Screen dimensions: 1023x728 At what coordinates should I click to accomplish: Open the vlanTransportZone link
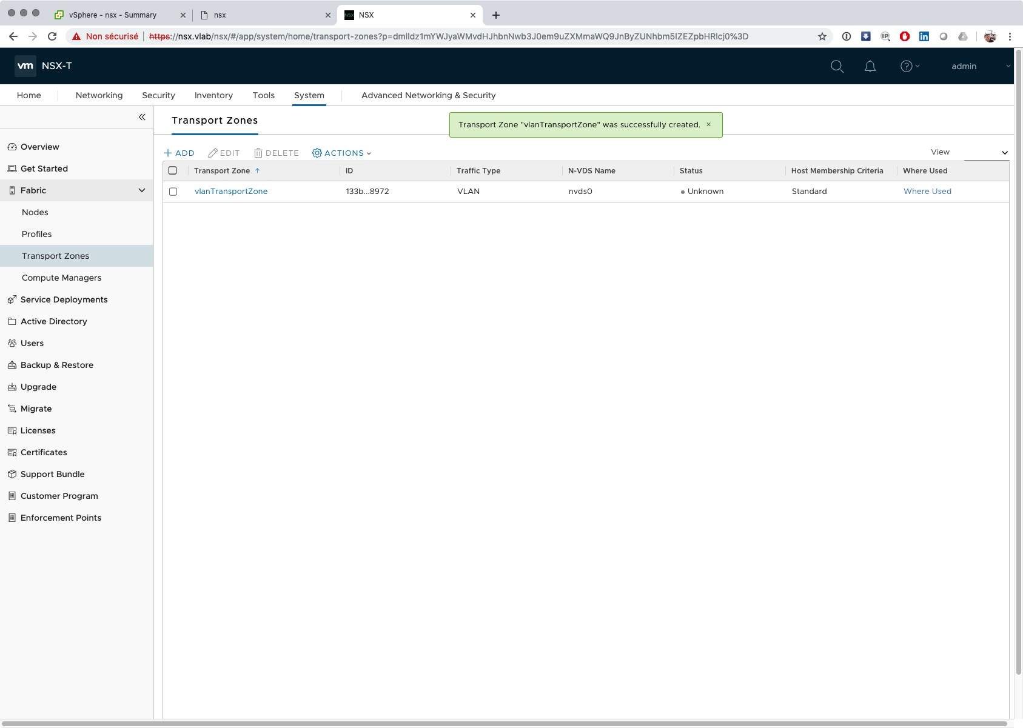(x=231, y=192)
